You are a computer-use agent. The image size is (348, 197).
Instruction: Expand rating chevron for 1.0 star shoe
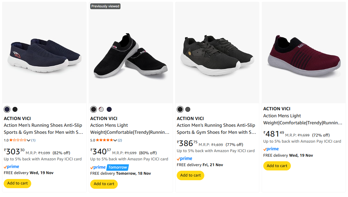point(29,140)
